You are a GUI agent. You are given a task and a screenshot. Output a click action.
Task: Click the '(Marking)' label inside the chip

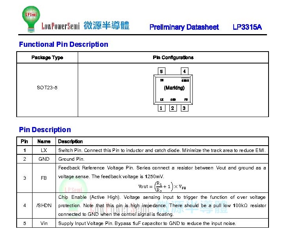pos(174,88)
